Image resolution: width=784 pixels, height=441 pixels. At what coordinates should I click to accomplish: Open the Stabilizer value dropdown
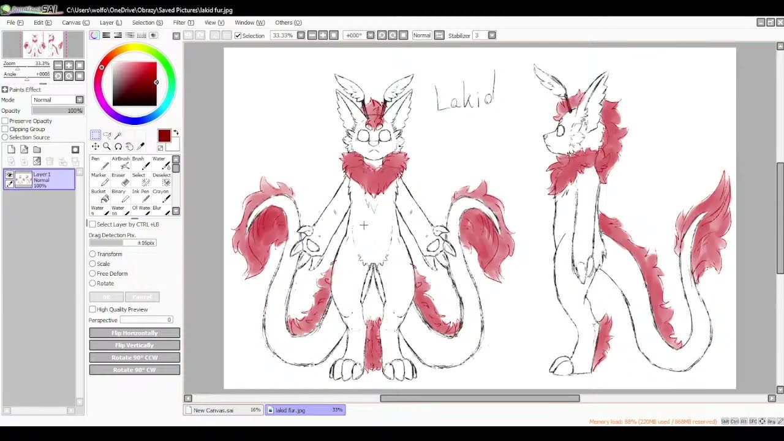pos(492,36)
